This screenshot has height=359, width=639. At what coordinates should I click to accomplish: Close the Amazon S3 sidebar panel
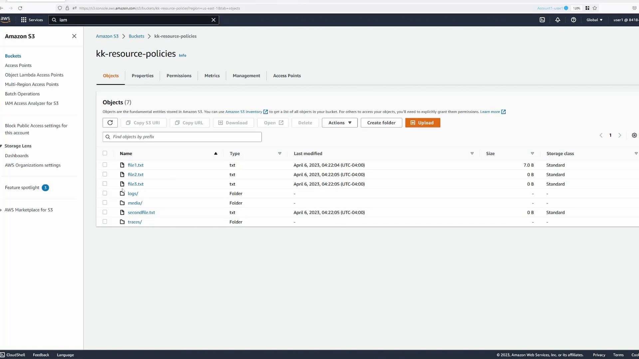(74, 36)
